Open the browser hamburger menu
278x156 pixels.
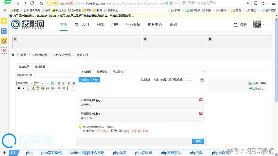click(273, 3)
